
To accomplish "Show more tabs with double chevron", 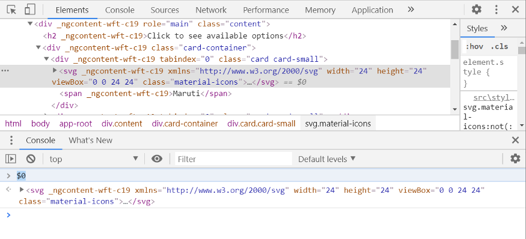I will click(411, 10).
